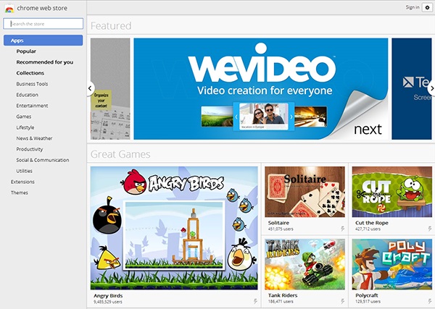
Task: Switch to Themes section
Action: pyautogui.click(x=19, y=192)
